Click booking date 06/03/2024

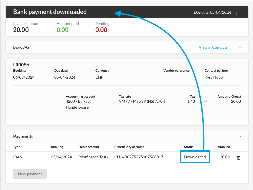click(x=24, y=77)
